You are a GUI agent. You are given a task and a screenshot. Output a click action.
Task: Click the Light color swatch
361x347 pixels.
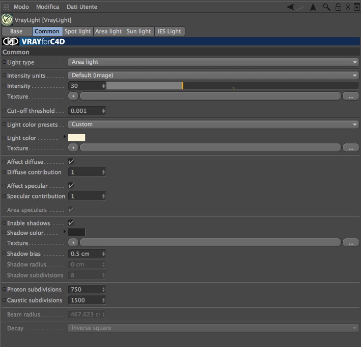[76, 137]
